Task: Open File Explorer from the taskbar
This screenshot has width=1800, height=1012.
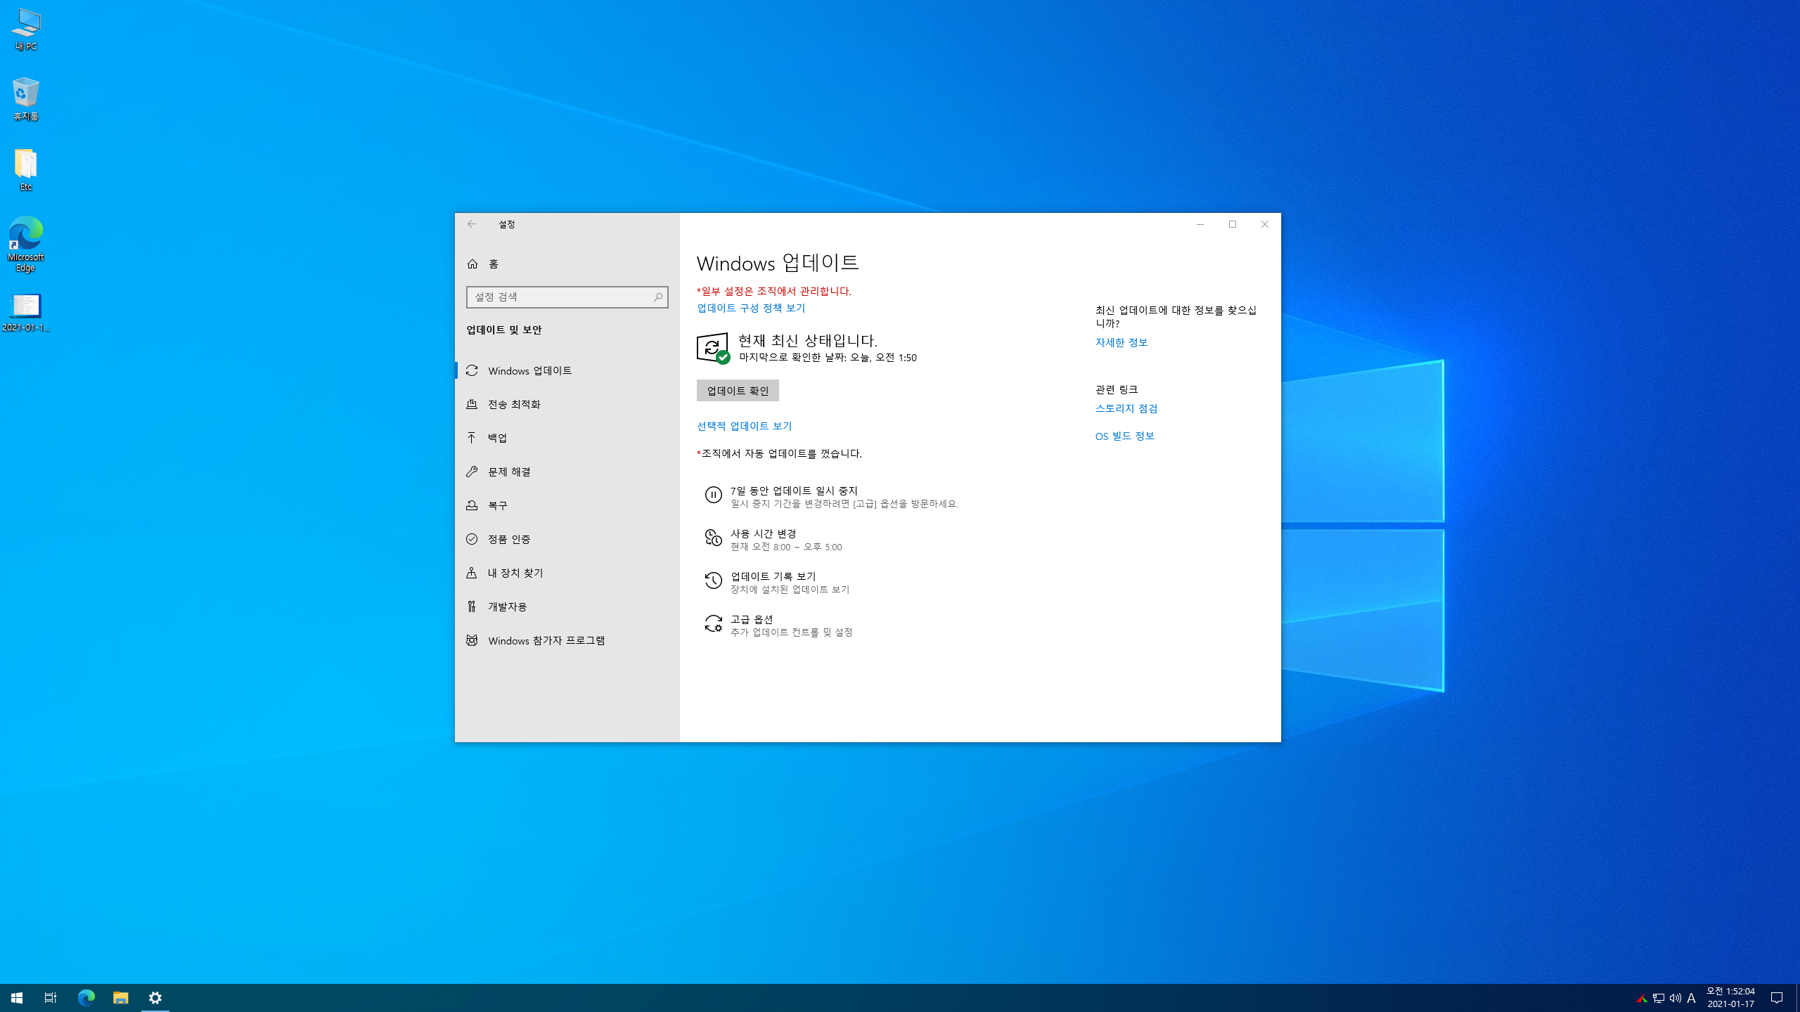Action: (120, 998)
